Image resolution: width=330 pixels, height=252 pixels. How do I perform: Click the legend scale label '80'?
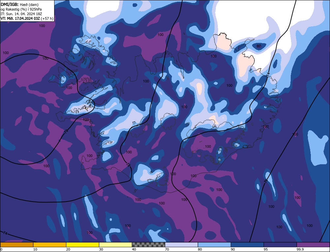[200, 249]
